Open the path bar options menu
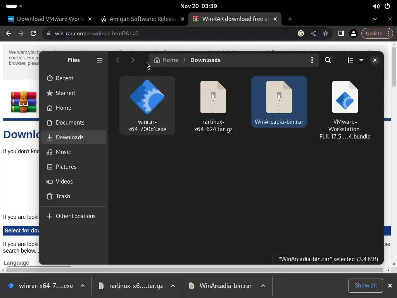 (312, 60)
